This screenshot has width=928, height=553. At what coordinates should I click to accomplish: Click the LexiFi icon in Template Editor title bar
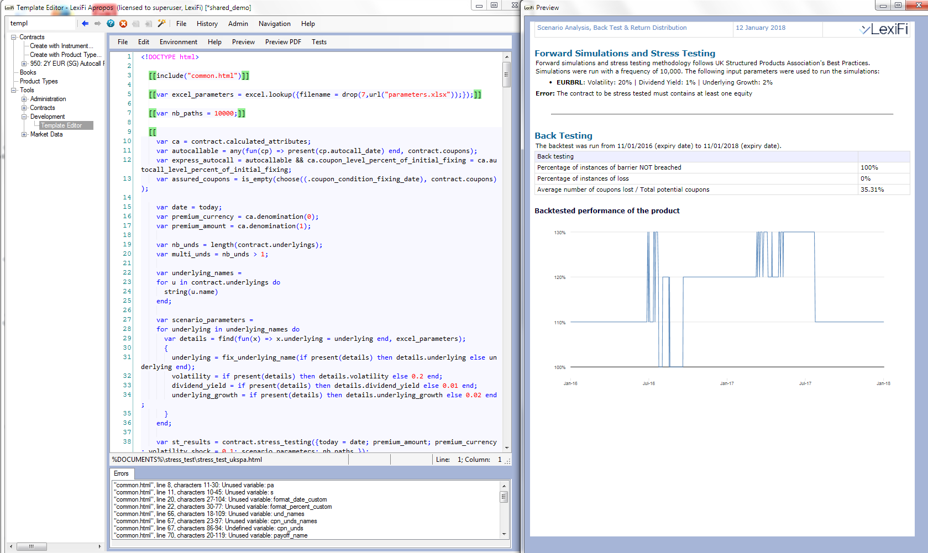tap(9, 8)
